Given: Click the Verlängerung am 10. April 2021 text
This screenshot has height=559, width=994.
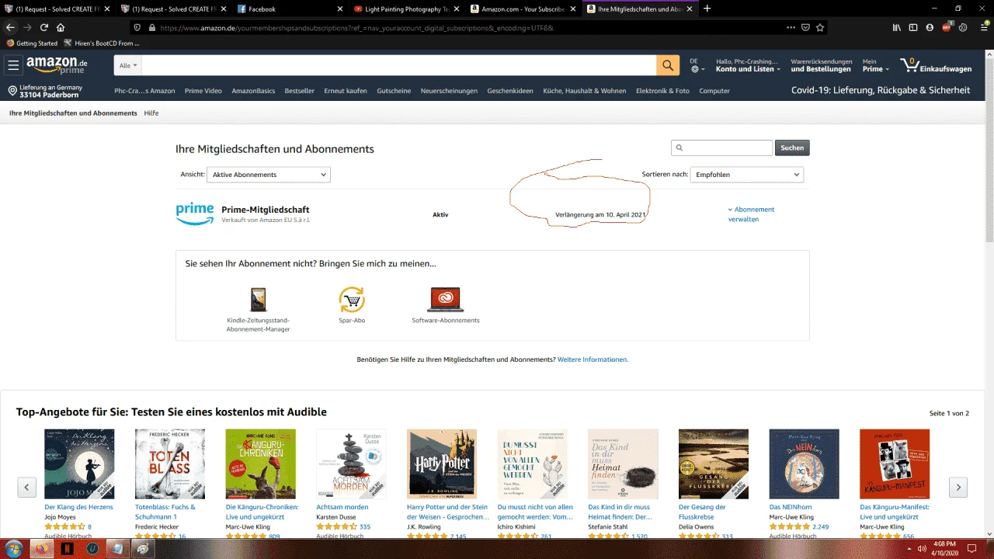Looking at the screenshot, I should tap(601, 214).
